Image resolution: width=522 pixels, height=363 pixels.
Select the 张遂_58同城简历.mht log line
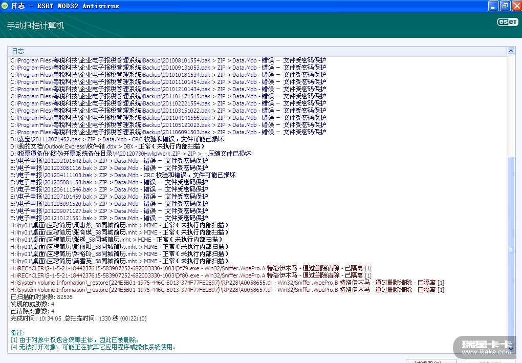117,240
